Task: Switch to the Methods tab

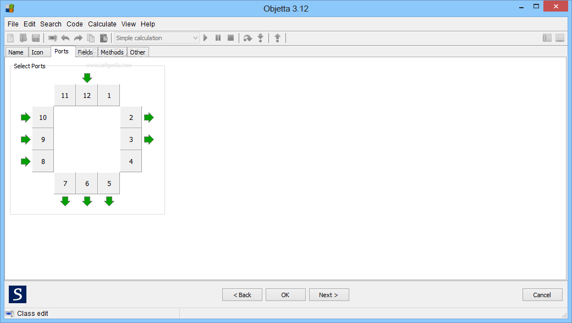Action: 112,52
